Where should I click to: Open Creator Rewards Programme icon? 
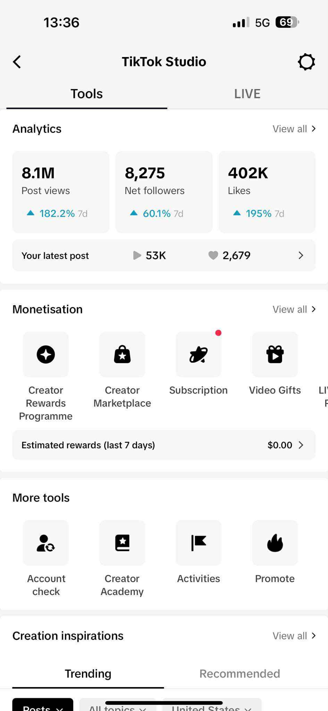46,354
